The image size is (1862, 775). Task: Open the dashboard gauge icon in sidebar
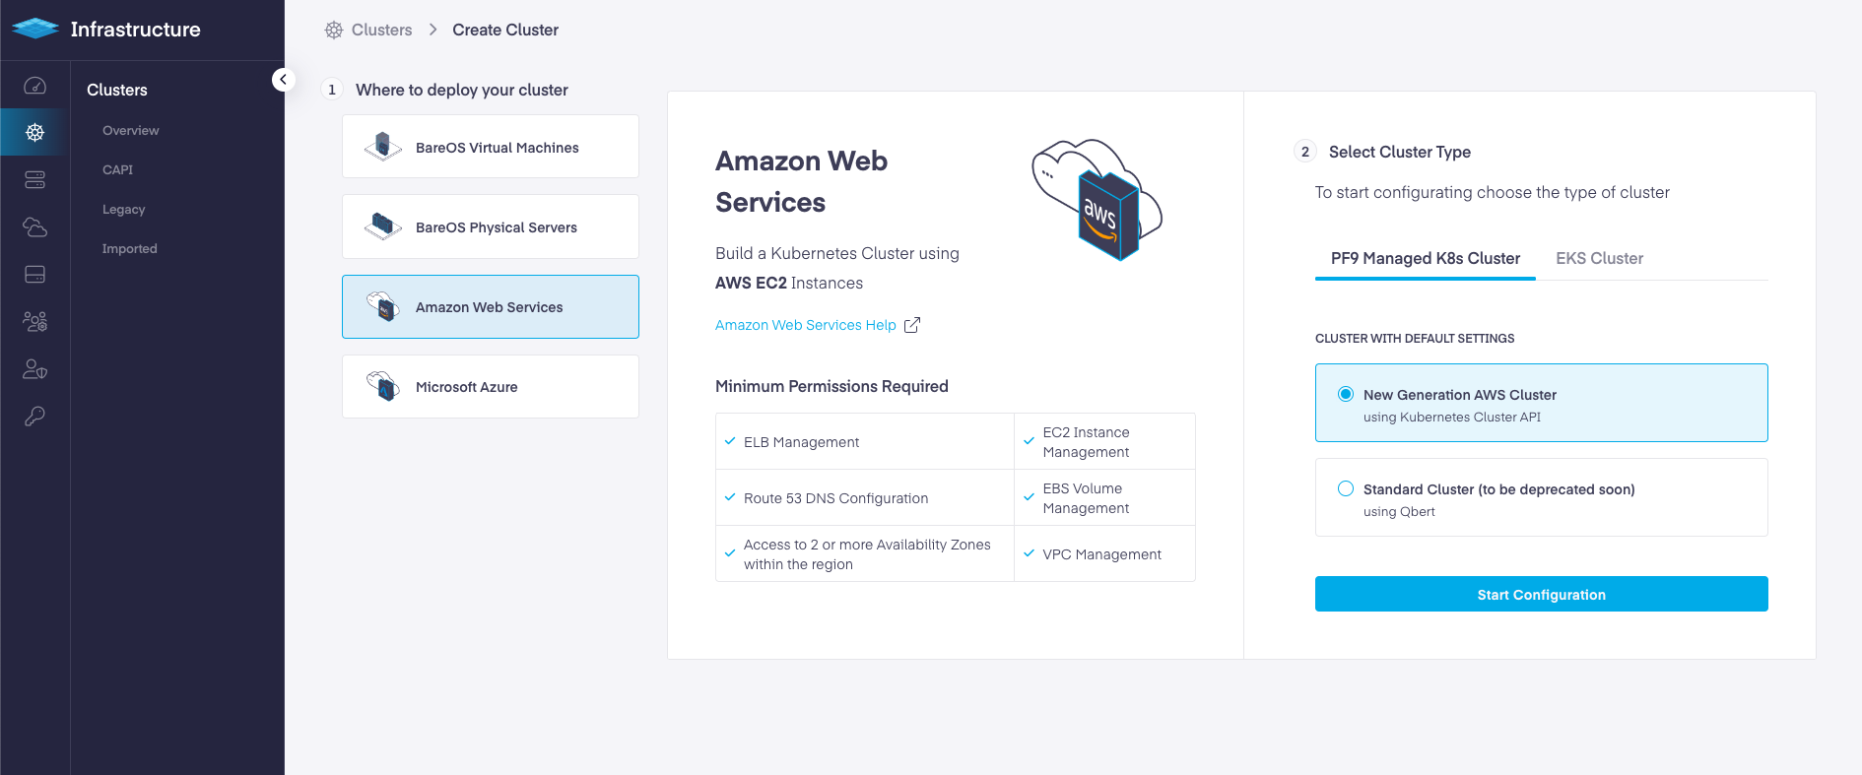click(x=34, y=86)
